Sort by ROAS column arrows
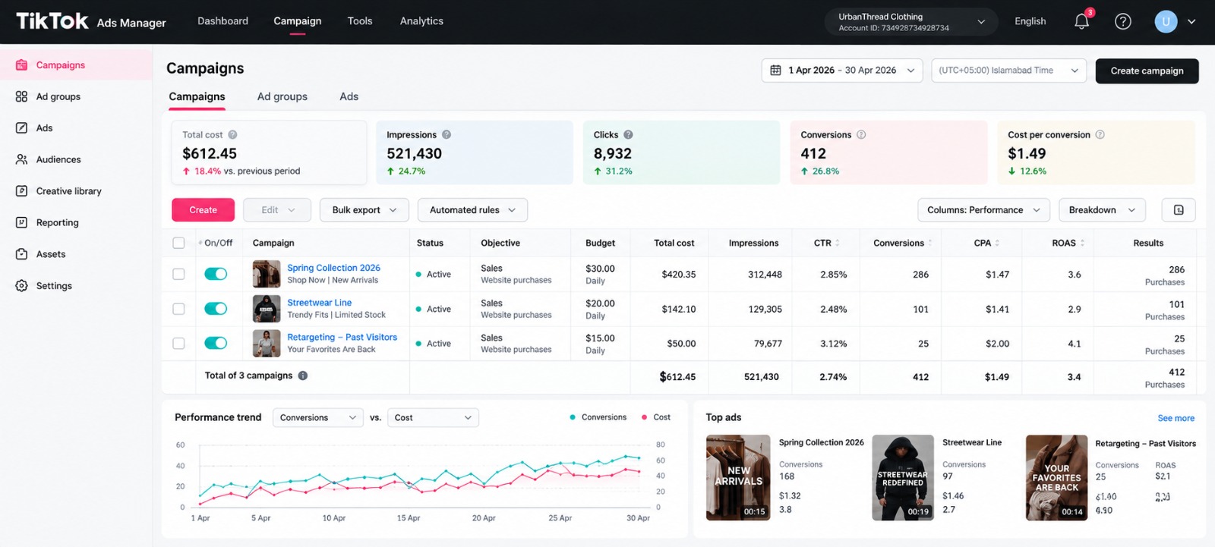The width and height of the screenshot is (1215, 547). click(x=1082, y=244)
